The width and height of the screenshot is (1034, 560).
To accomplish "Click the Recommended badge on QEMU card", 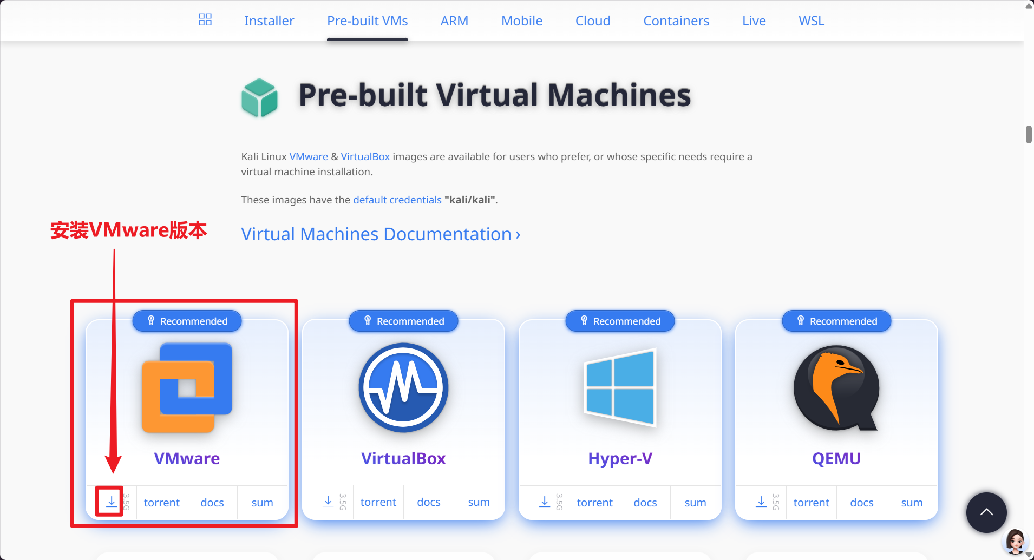I will click(x=836, y=321).
